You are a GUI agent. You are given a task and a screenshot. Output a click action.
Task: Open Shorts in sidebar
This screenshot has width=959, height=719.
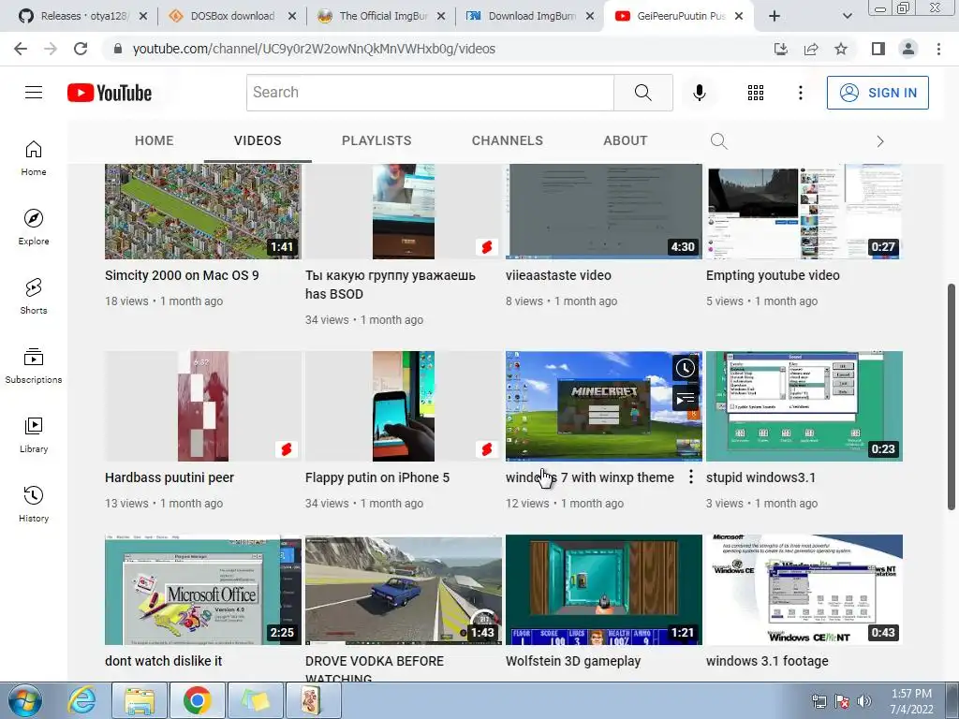[x=34, y=296]
